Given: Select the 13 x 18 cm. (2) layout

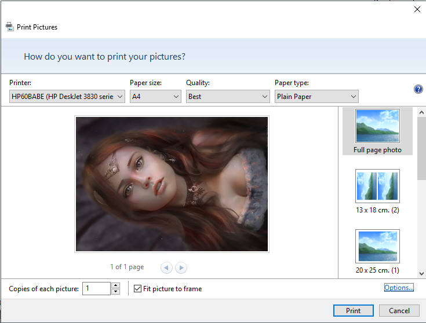Looking at the screenshot, I should (x=377, y=192).
